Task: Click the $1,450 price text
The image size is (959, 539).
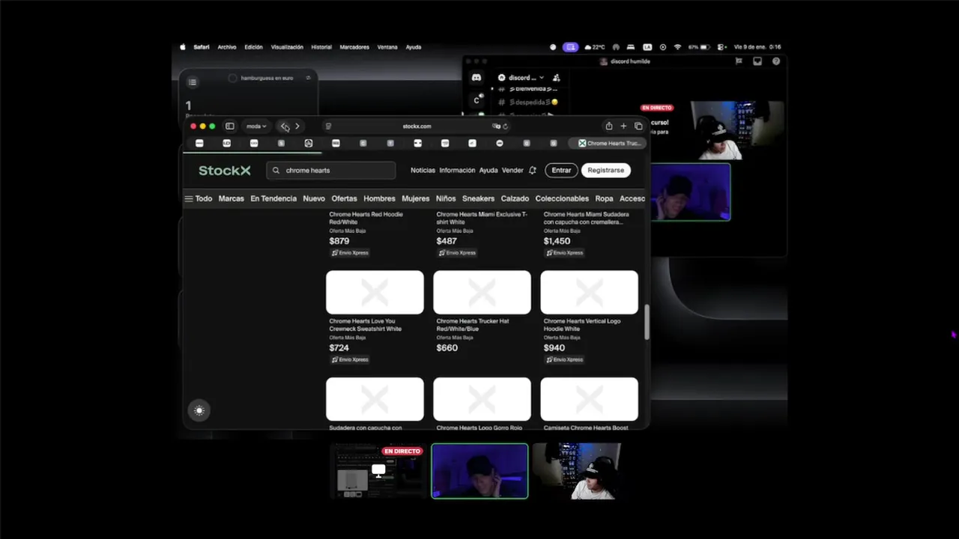Action: tap(557, 241)
